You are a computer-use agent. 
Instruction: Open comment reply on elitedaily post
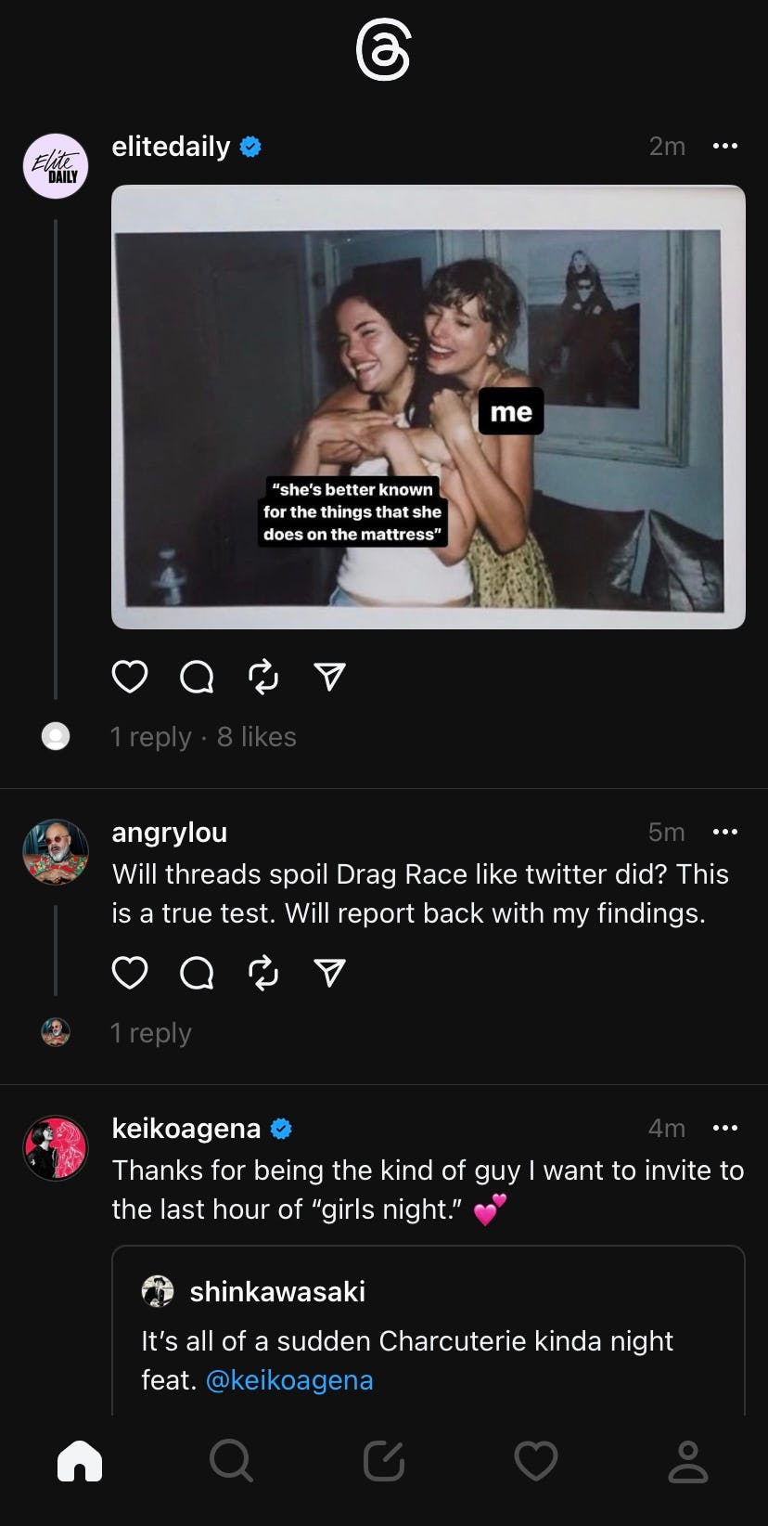point(197,677)
